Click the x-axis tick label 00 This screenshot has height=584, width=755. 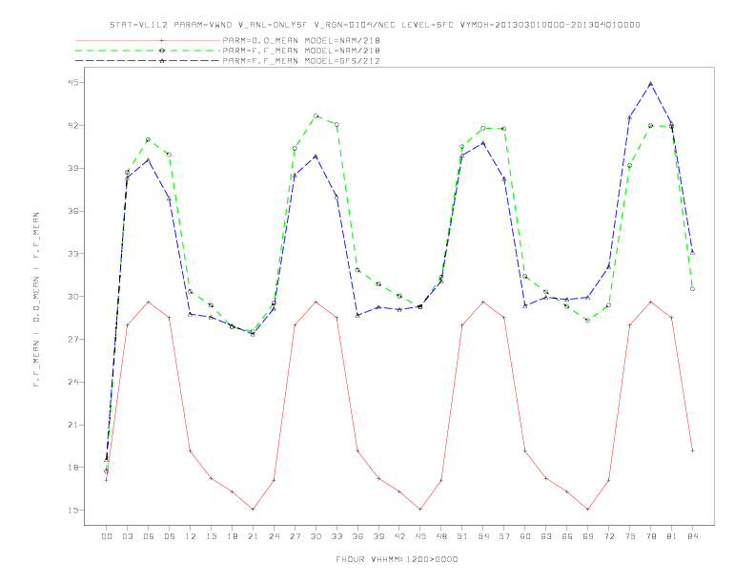point(107,536)
